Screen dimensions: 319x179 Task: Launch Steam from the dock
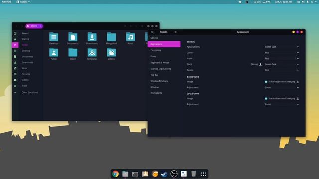164,174
